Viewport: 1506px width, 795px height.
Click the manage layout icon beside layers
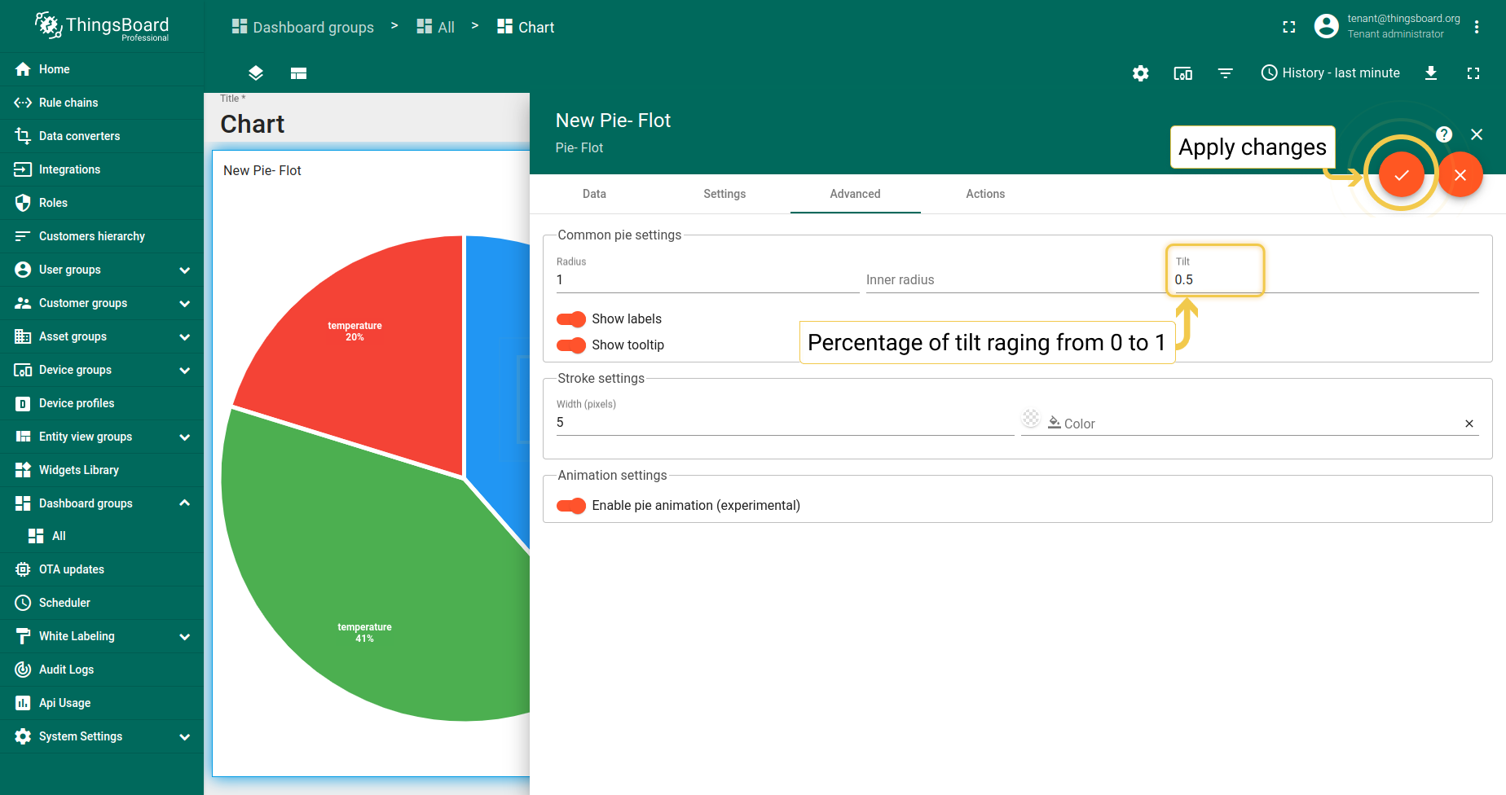[x=298, y=73]
